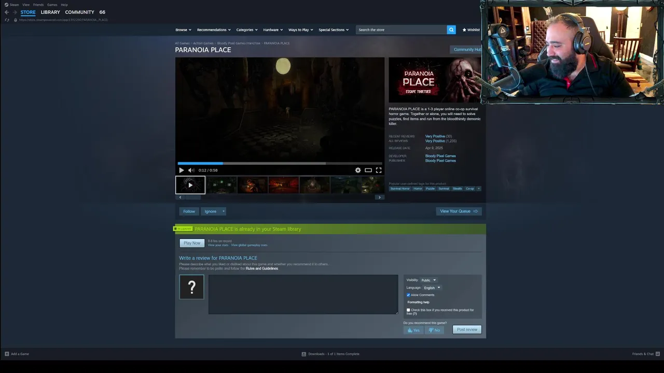664x373 pixels.
Task: Click the Add a Game plus icon
Action: pyautogui.click(x=7, y=354)
